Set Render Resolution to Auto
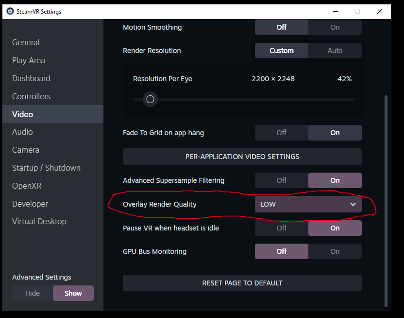 pos(335,51)
